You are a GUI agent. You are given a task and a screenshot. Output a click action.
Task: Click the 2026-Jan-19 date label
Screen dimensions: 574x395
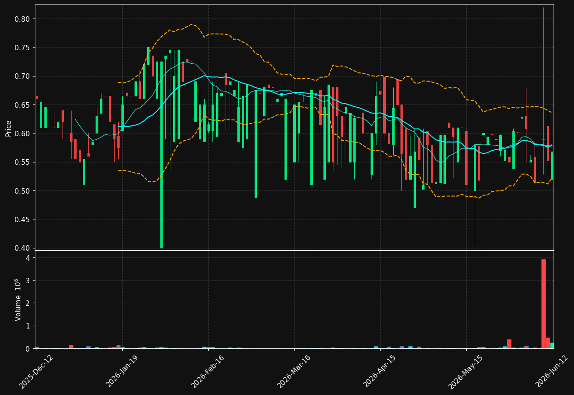[x=123, y=371]
